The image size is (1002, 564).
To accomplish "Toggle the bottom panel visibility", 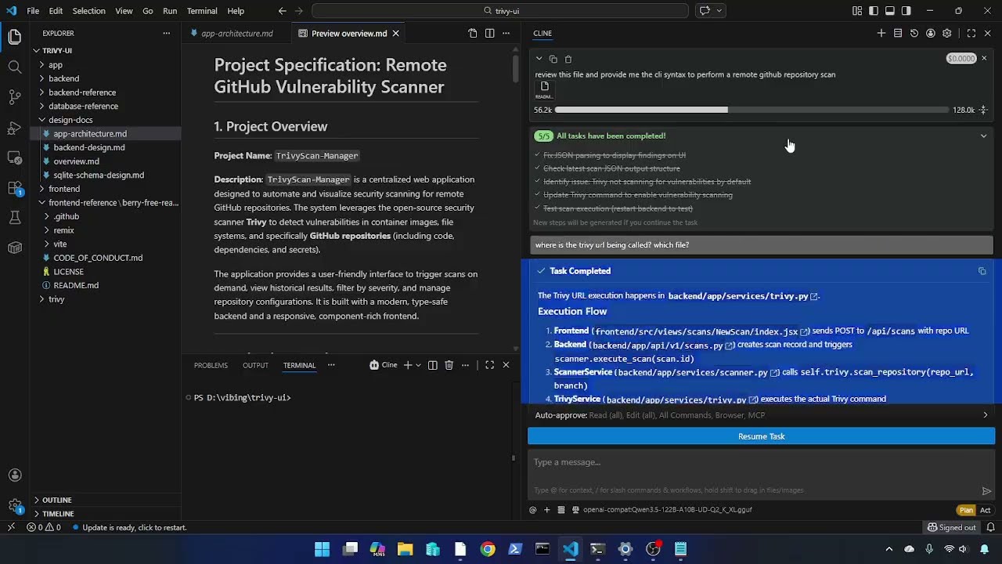I will pos(890,11).
